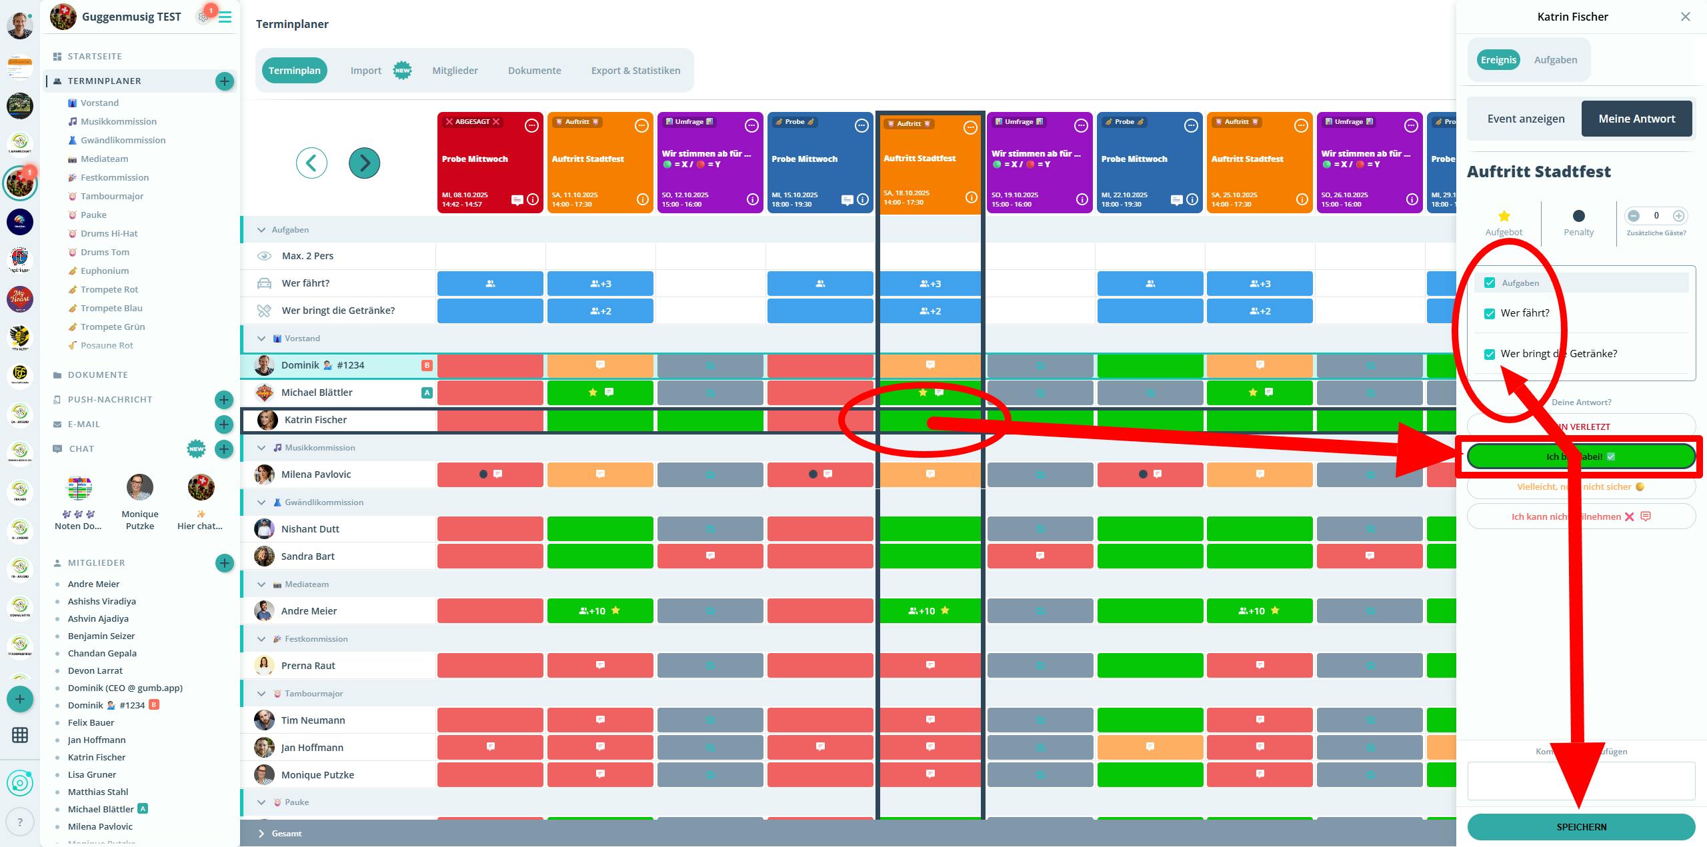Click the plus icon next to Terminplaner
The height and width of the screenshot is (847, 1707).
point(225,81)
